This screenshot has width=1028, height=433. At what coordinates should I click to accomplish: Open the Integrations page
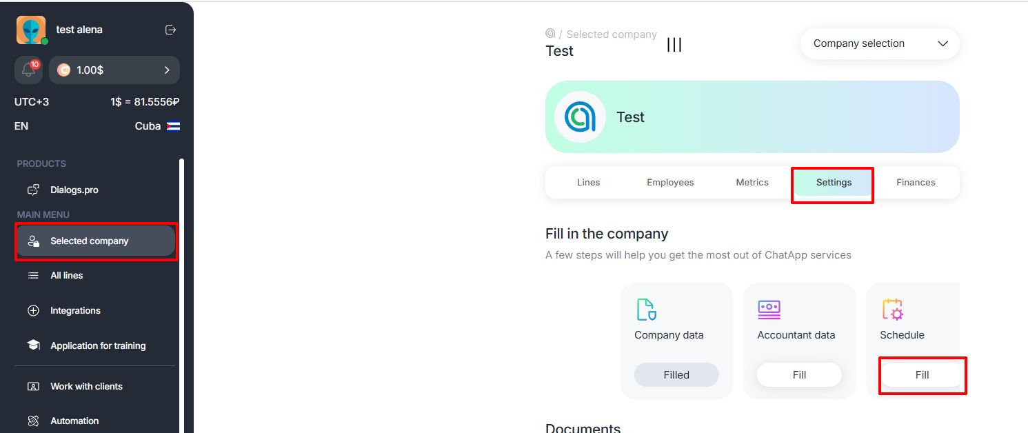(x=75, y=310)
